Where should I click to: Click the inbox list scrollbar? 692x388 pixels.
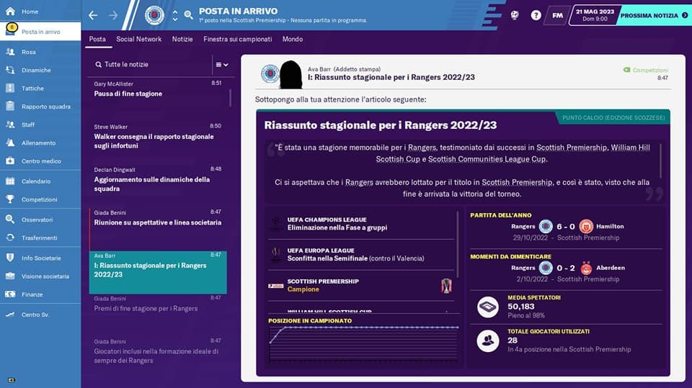(x=230, y=98)
